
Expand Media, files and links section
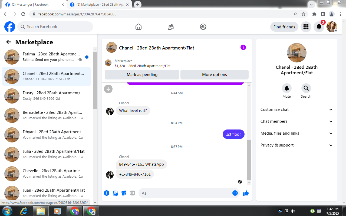[x=297, y=133]
